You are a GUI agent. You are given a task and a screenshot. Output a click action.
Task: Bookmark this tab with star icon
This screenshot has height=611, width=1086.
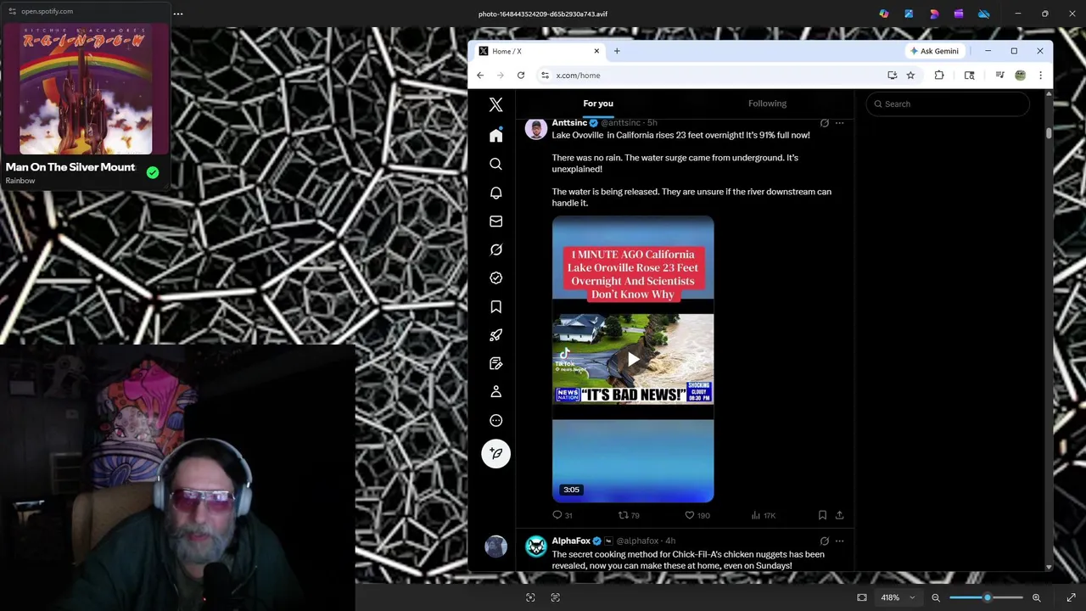coord(910,76)
